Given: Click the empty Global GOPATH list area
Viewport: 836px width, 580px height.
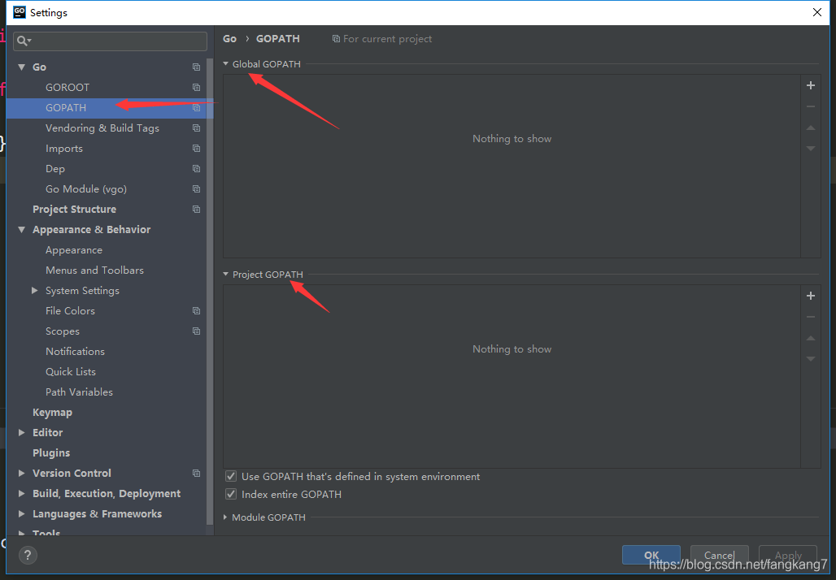Looking at the screenshot, I should pos(512,167).
